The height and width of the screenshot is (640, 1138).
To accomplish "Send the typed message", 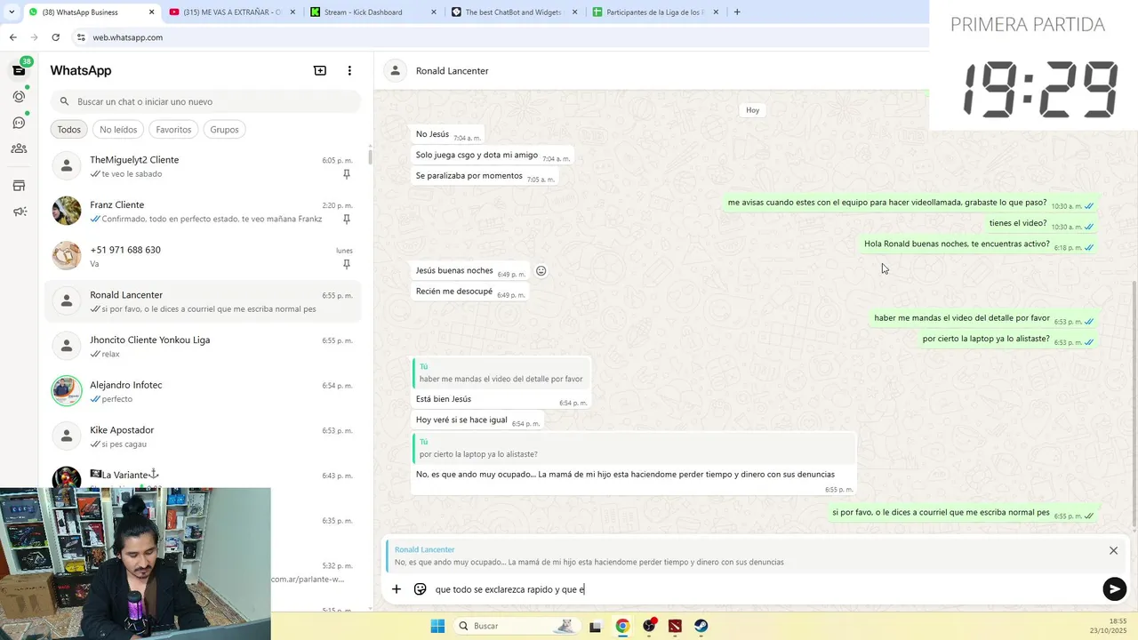I will [1114, 588].
